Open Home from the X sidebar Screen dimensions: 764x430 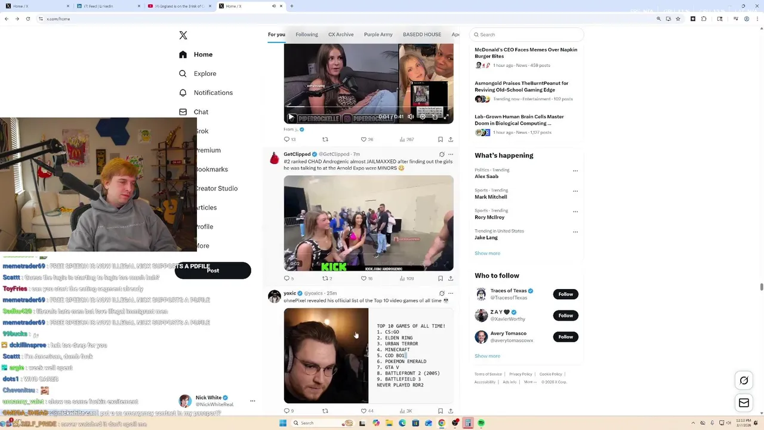coord(196,54)
